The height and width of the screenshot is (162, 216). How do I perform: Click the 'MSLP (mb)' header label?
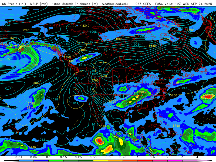(39, 4)
